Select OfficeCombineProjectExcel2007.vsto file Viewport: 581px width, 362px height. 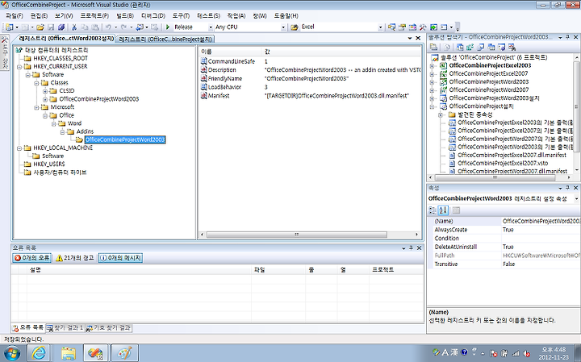click(503, 163)
